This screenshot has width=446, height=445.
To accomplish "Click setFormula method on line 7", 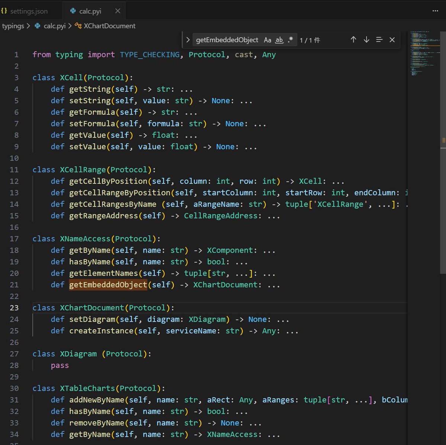I will [x=92, y=124].
